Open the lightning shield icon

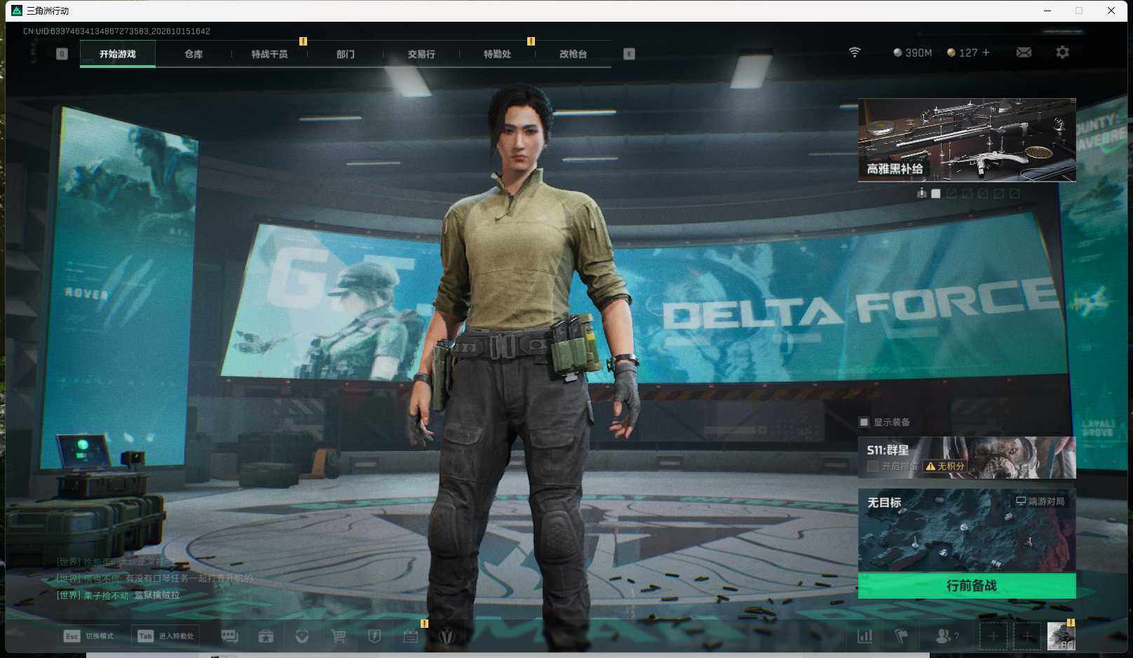(x=374, y=636)
